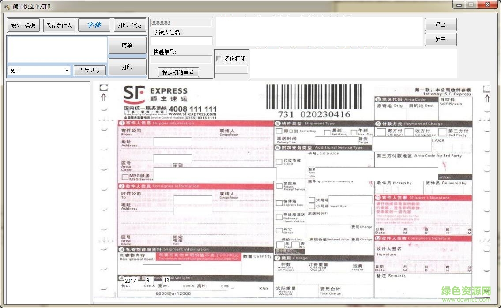
Task: Enable the 多份打印 multiple copies checkbox
Action: point(218,58)
